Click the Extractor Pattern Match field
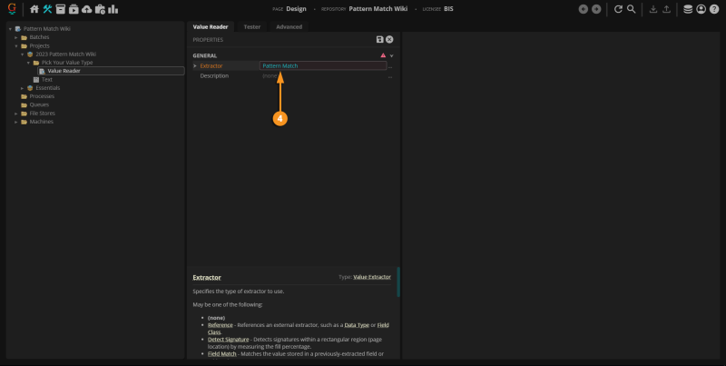Screen dimensions: 726x366 [323, 65]
